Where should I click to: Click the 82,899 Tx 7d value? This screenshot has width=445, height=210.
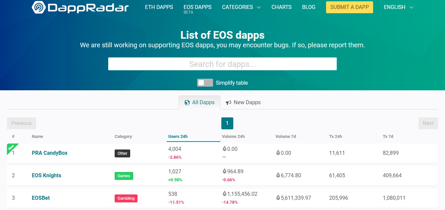pos(391,153)
